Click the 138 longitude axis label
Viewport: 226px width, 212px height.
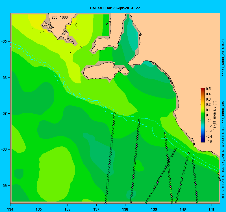[125, 209]
